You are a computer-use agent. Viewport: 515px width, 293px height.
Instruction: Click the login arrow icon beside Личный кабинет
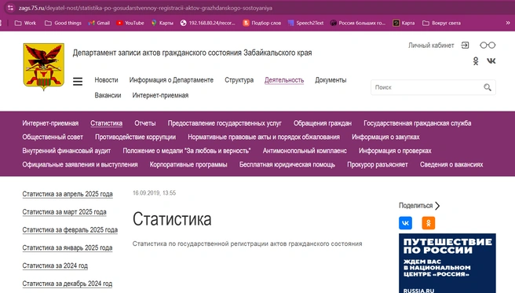(465, 46)
